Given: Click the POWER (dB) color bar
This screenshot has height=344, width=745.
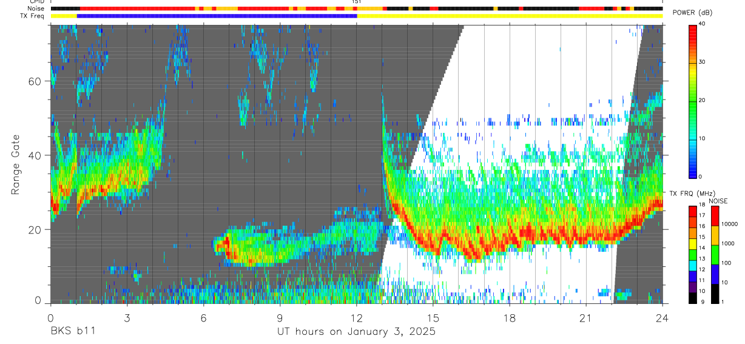Looking at the screenshot, I should pyautogui.click(x=692, y=101).
